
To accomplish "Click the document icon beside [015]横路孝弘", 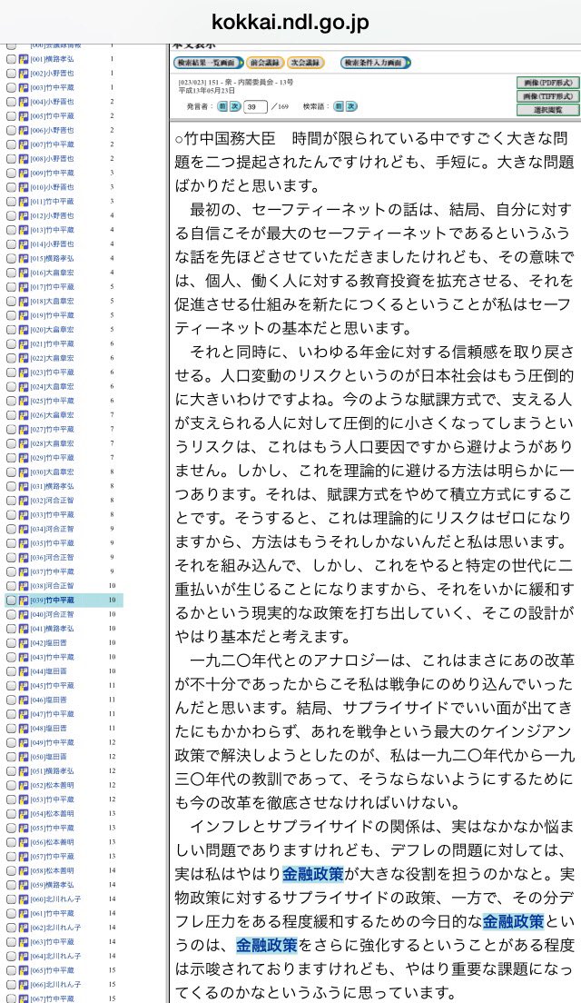I will (x=24, y=258).
